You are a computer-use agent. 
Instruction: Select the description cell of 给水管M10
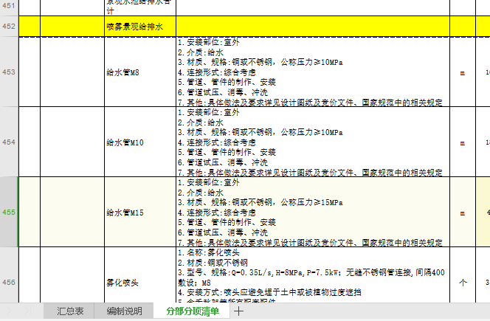(x=313, y=142)
